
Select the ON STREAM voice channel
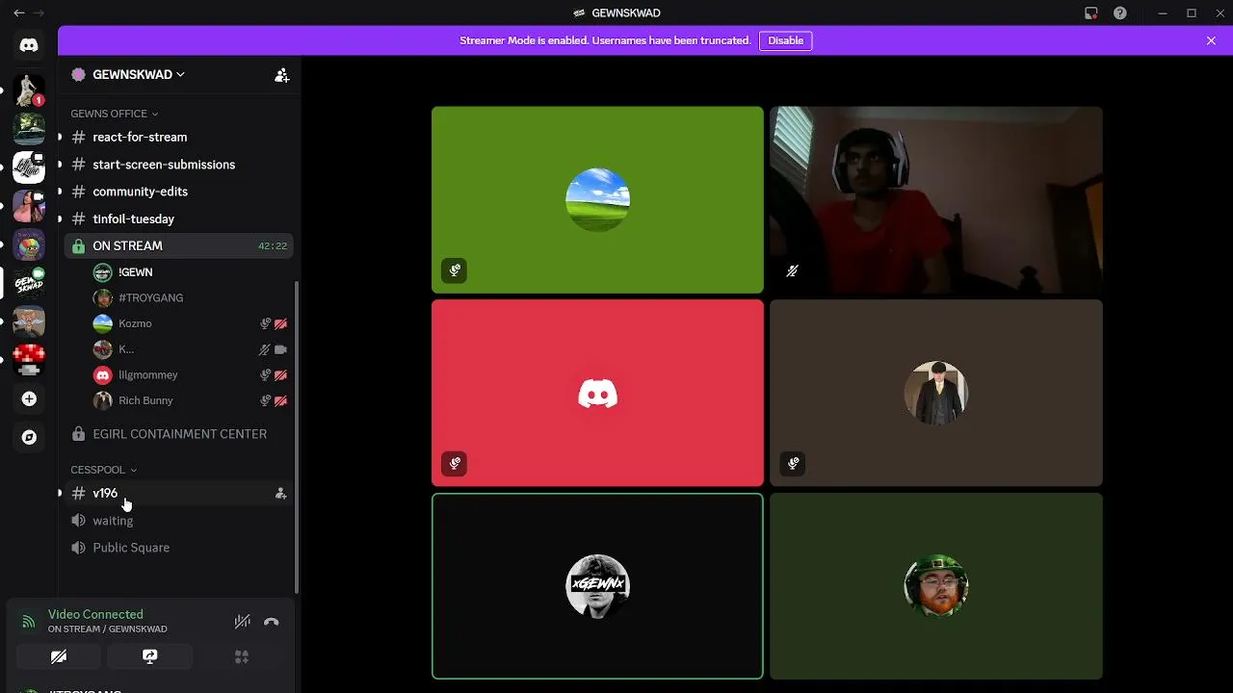click(178, 245)
